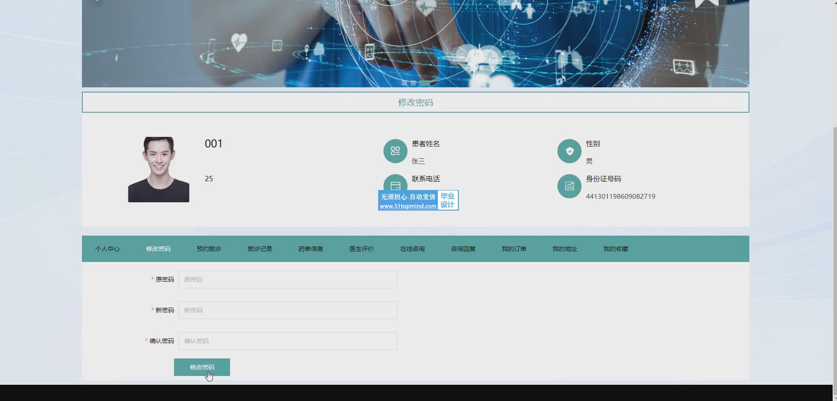Click the 确认密码 input field
The width and height of the screenshot is (837, 401).
click(287, 341)
